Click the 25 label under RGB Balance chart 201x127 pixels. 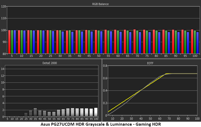[x=50, y=56]
